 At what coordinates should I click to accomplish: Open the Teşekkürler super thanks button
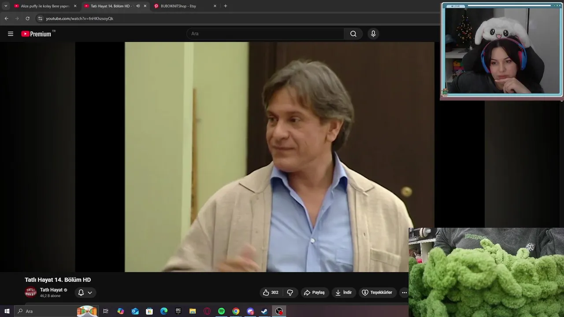pyautogui.click(x=377, y=292)
